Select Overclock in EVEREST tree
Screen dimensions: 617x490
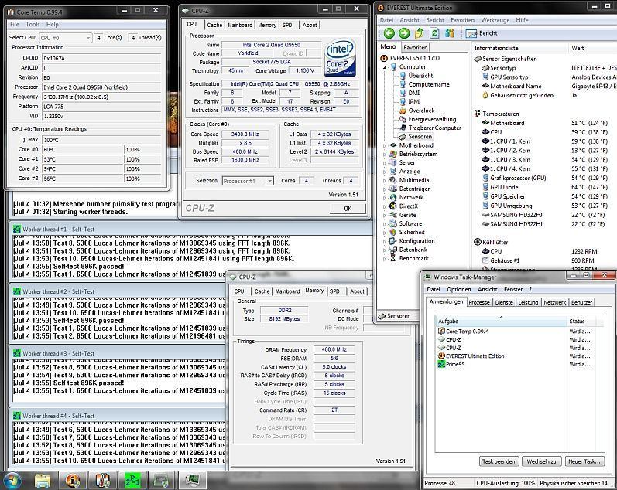pos(421,111)
